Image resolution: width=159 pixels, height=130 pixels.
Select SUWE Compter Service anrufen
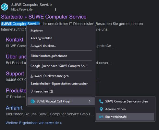[125, 101]
